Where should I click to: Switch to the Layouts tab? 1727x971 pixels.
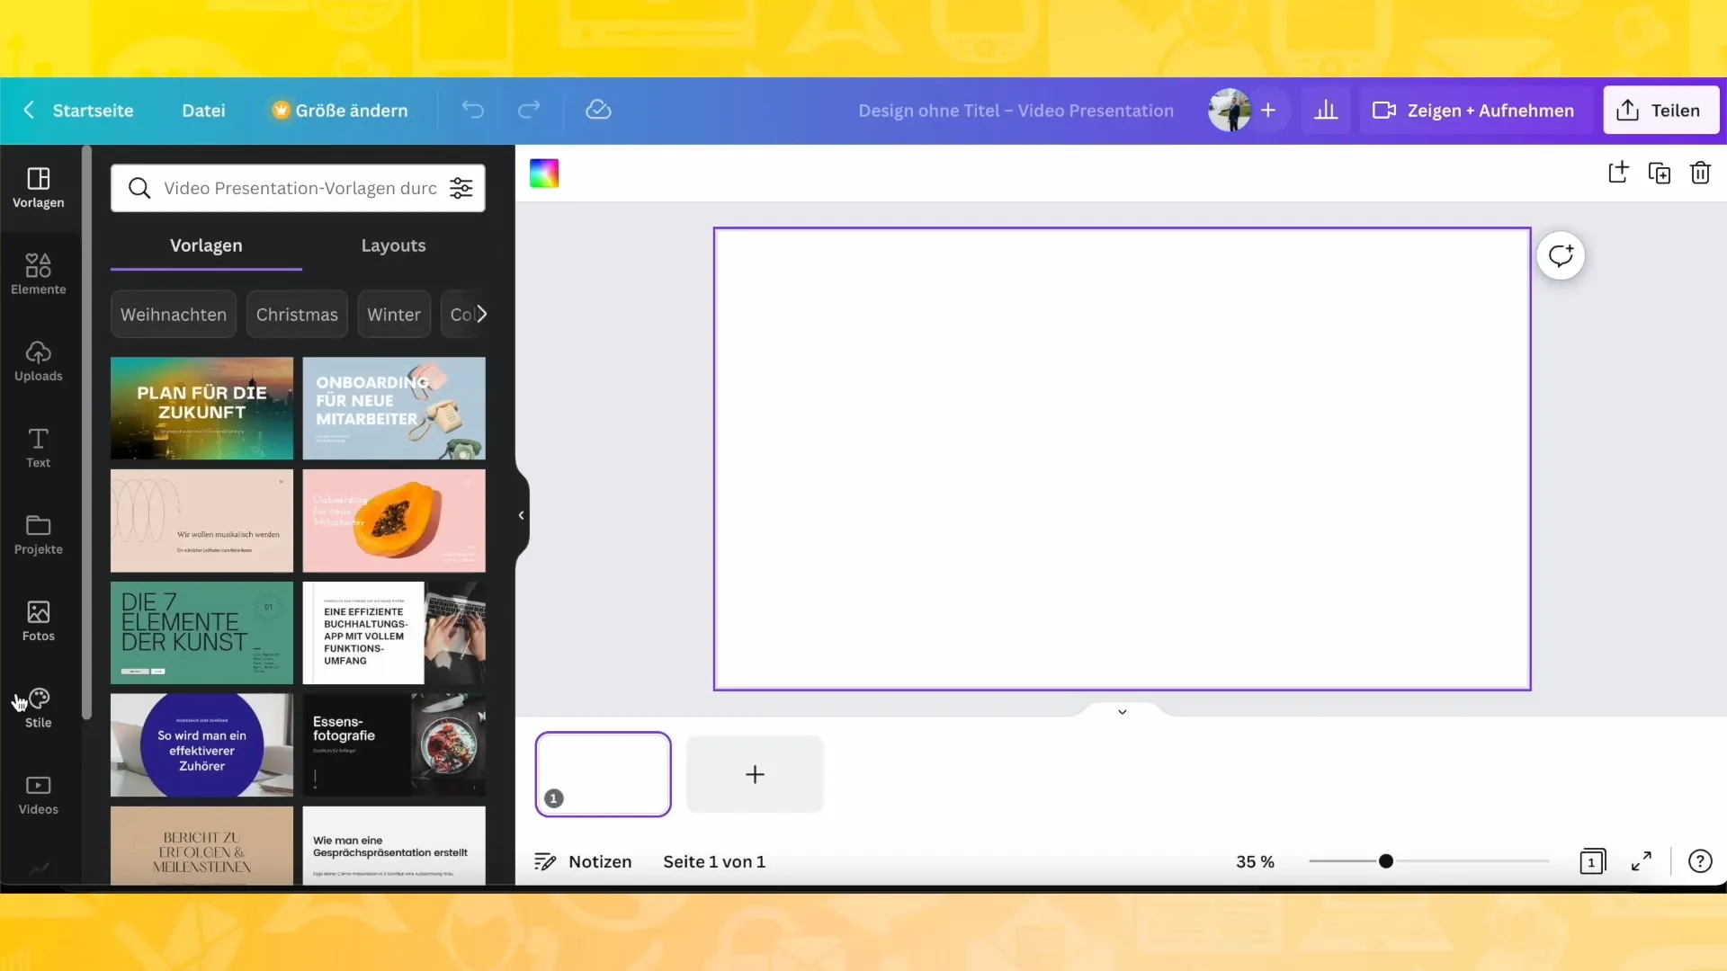pos(392,245)
